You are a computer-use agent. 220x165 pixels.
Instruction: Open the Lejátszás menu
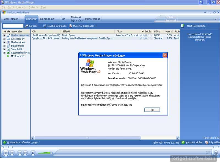[21, 7]
